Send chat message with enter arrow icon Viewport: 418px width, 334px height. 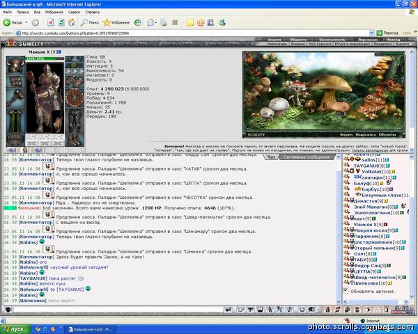click(228, 310)
